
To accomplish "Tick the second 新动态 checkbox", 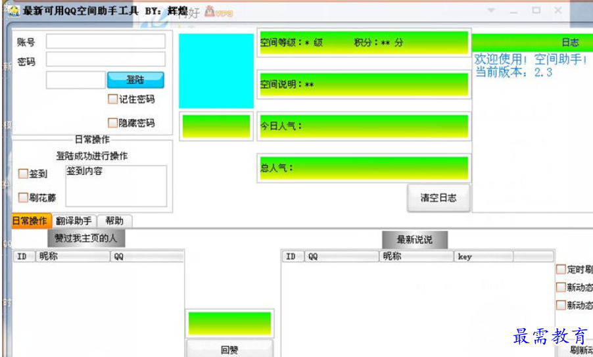I will click(561, 305).
